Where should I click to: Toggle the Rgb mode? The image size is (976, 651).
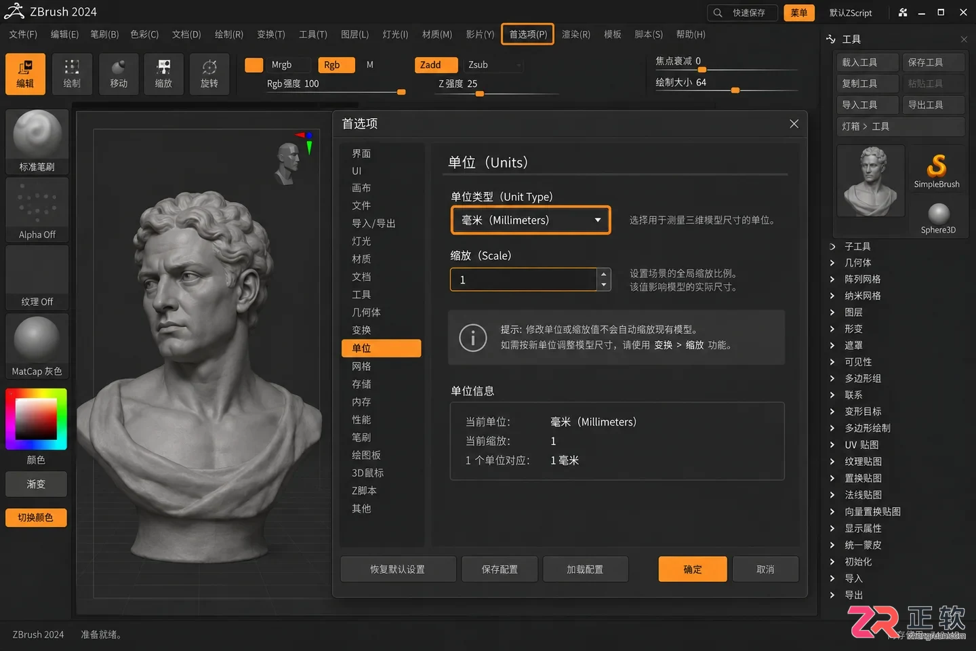336,65
